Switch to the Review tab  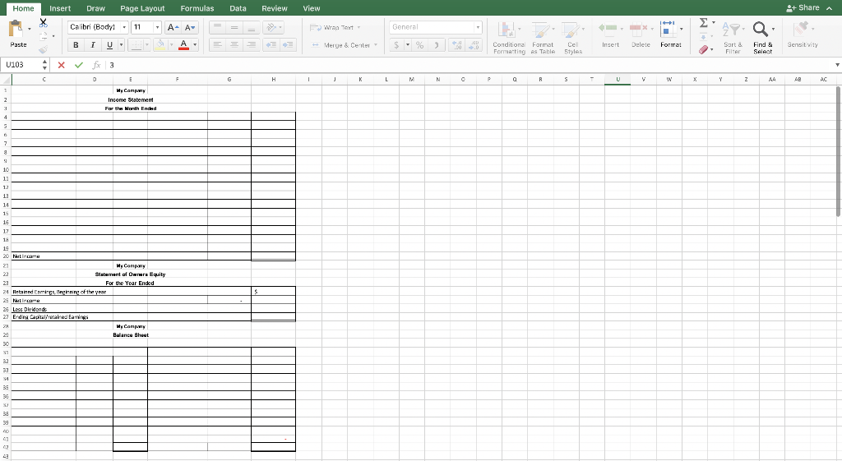coord(275,8)
